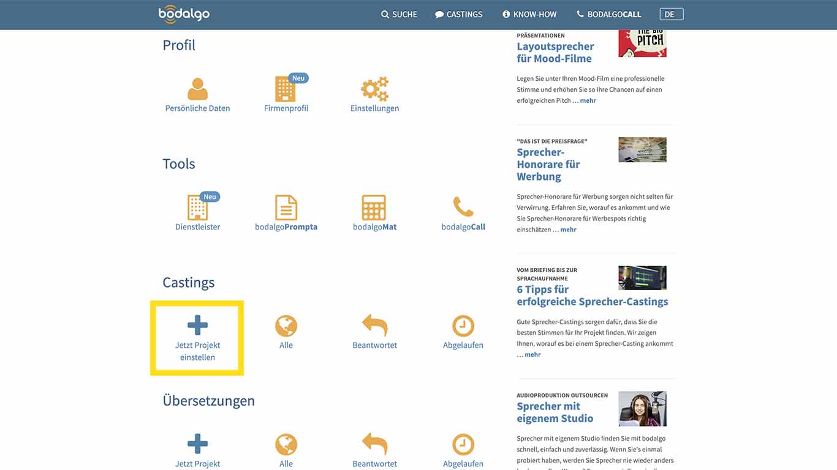837x470 pixels.
Task: Click the Beantwortet label under Castings
Action: click(374, 345)
